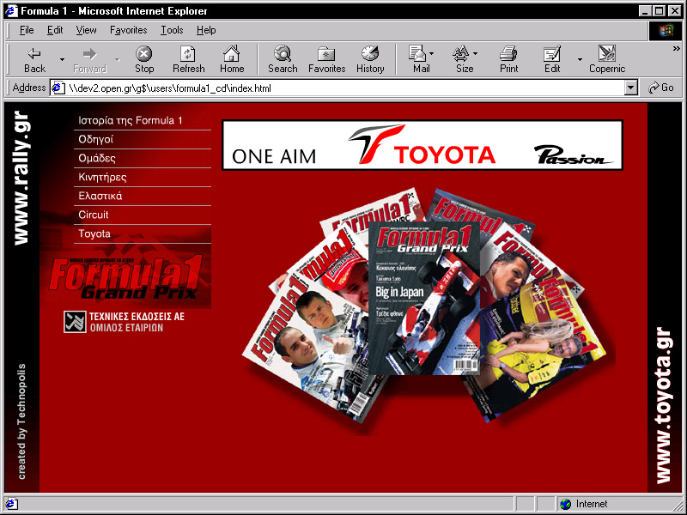The image size is (687, 515).
Task: Click the Go button arrow
Action: pos(654,88)
